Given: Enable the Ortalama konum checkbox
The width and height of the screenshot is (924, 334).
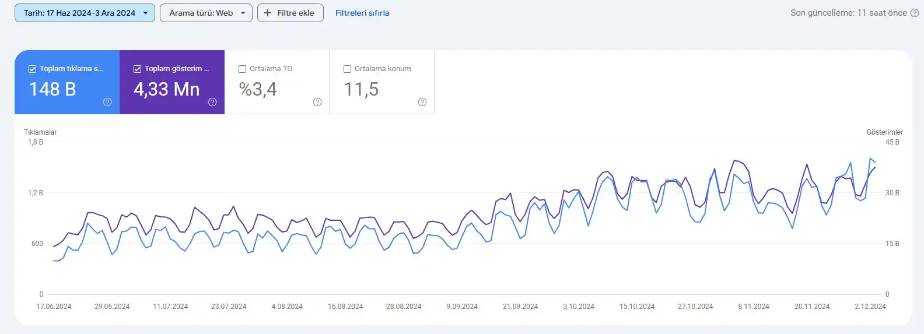Looking at the screenshot, I should [348, 69].
